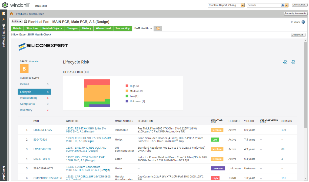Open part GRM21BR71C225KA12L link
Viewport: 309px width, 182px height.
coord(48,178)
